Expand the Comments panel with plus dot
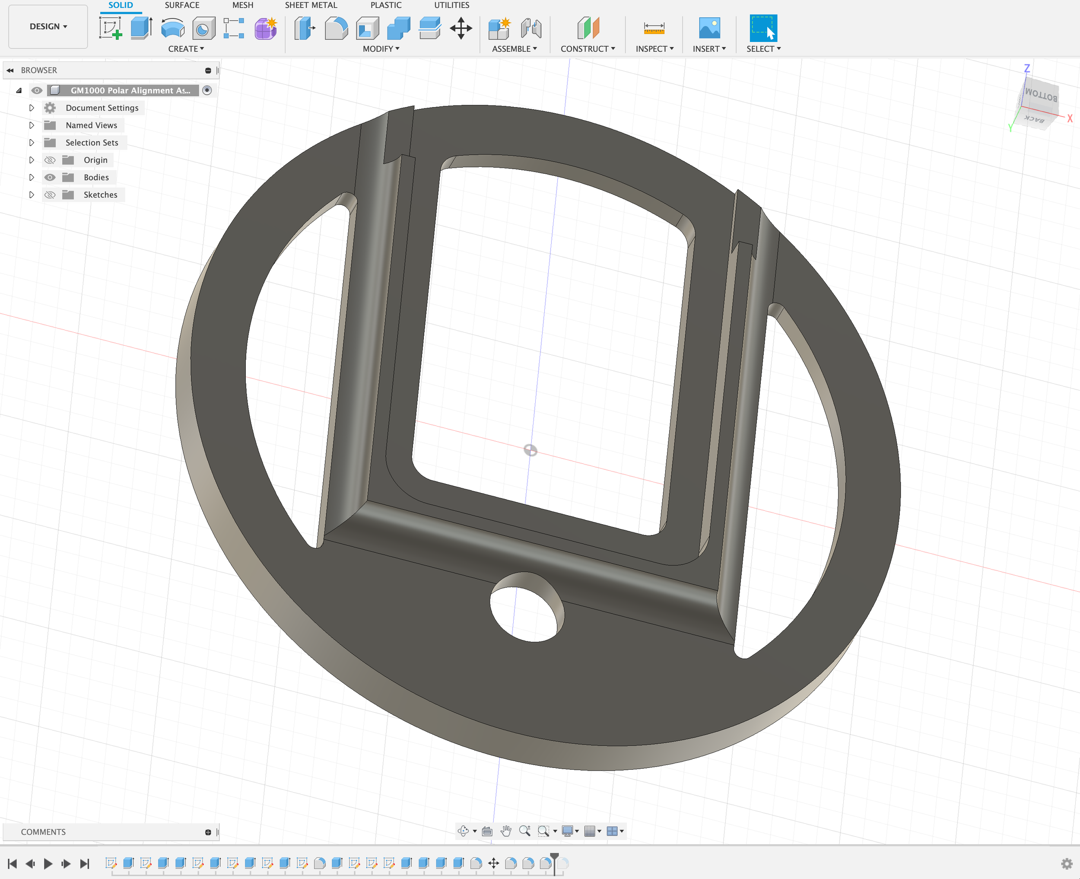 (x=208, y=832)
